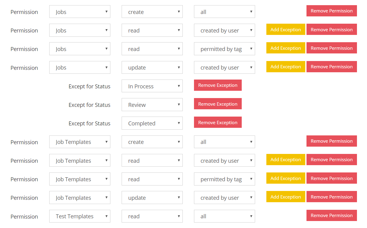367x228 pixels.
Task: Open action dropdown for Jobs update permission
Action: pyautogui.click(x=152, y=67)
